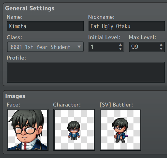Increase the Initial Level with the up arrow
Viewport: 167px width, 158px height.
pyautogui.click(x=120, y=45)
